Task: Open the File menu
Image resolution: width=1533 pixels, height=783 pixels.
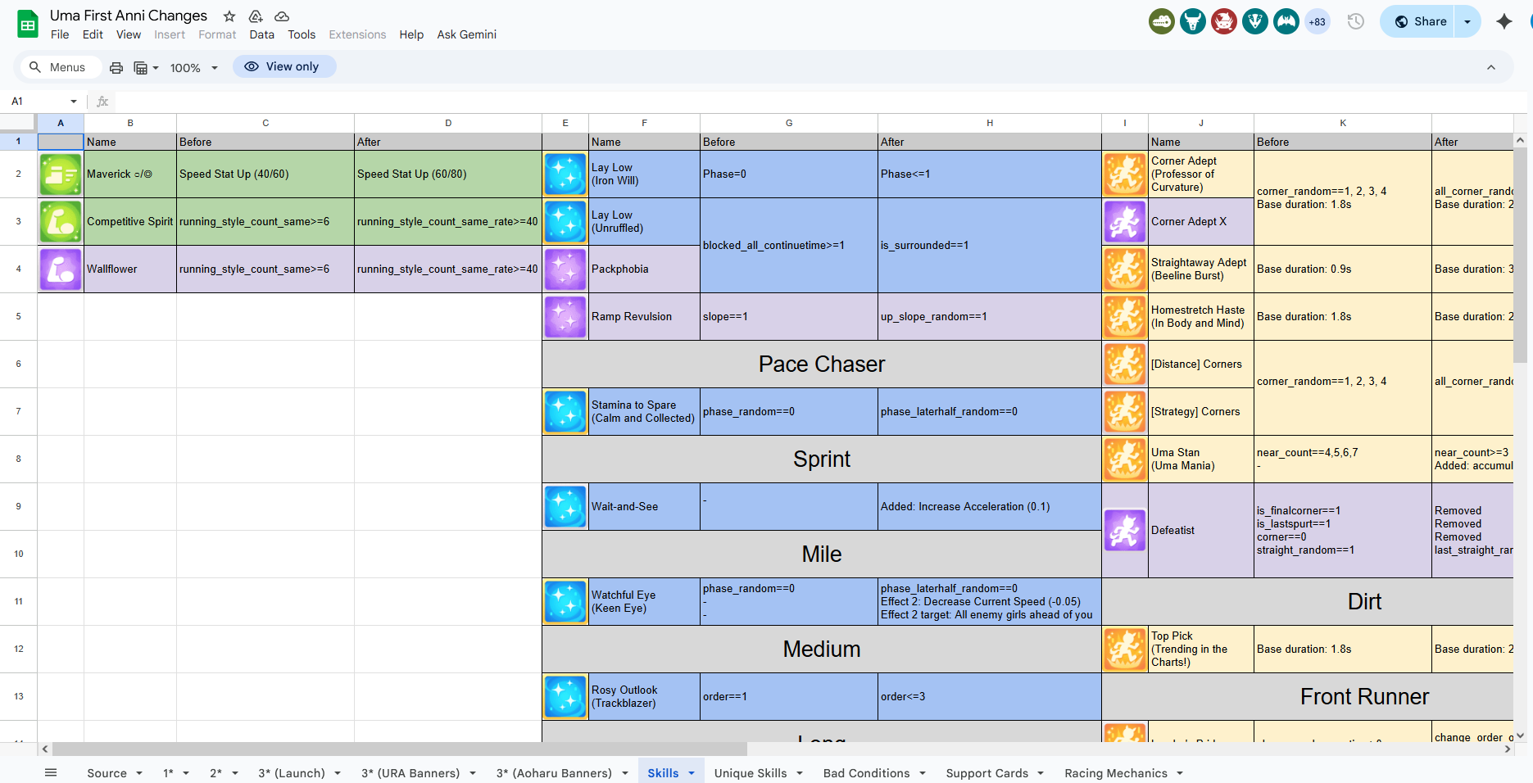Action: pos(60,34)
